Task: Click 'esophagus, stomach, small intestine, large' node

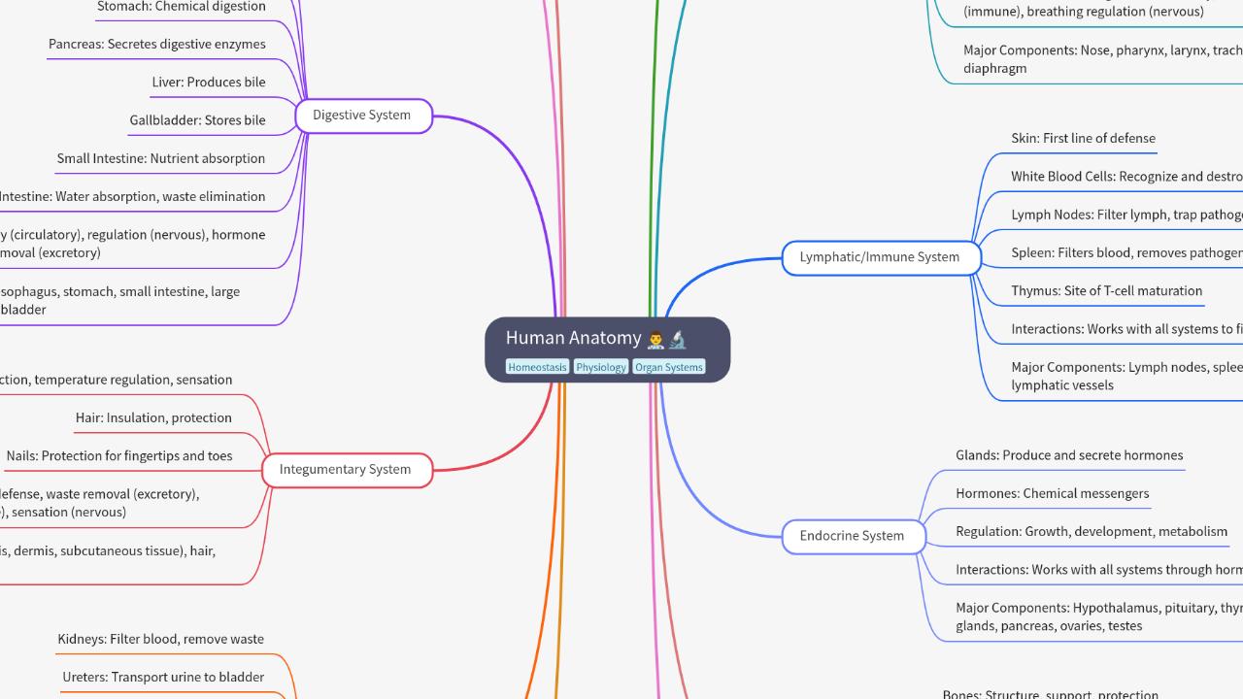Action: tap(120, 301)
